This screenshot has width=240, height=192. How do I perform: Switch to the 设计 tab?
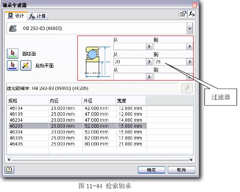(x=16, y=15)
